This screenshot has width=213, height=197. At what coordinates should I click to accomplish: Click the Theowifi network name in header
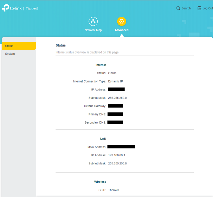coord(32,9)
